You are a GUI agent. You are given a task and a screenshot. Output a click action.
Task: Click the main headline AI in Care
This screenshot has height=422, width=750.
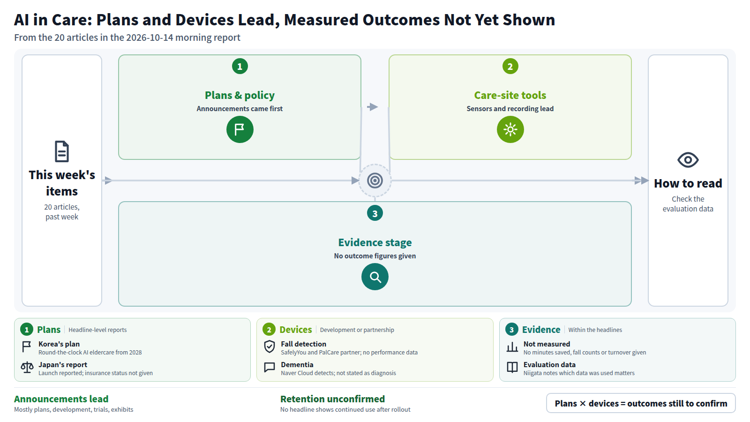click(285, 20)
